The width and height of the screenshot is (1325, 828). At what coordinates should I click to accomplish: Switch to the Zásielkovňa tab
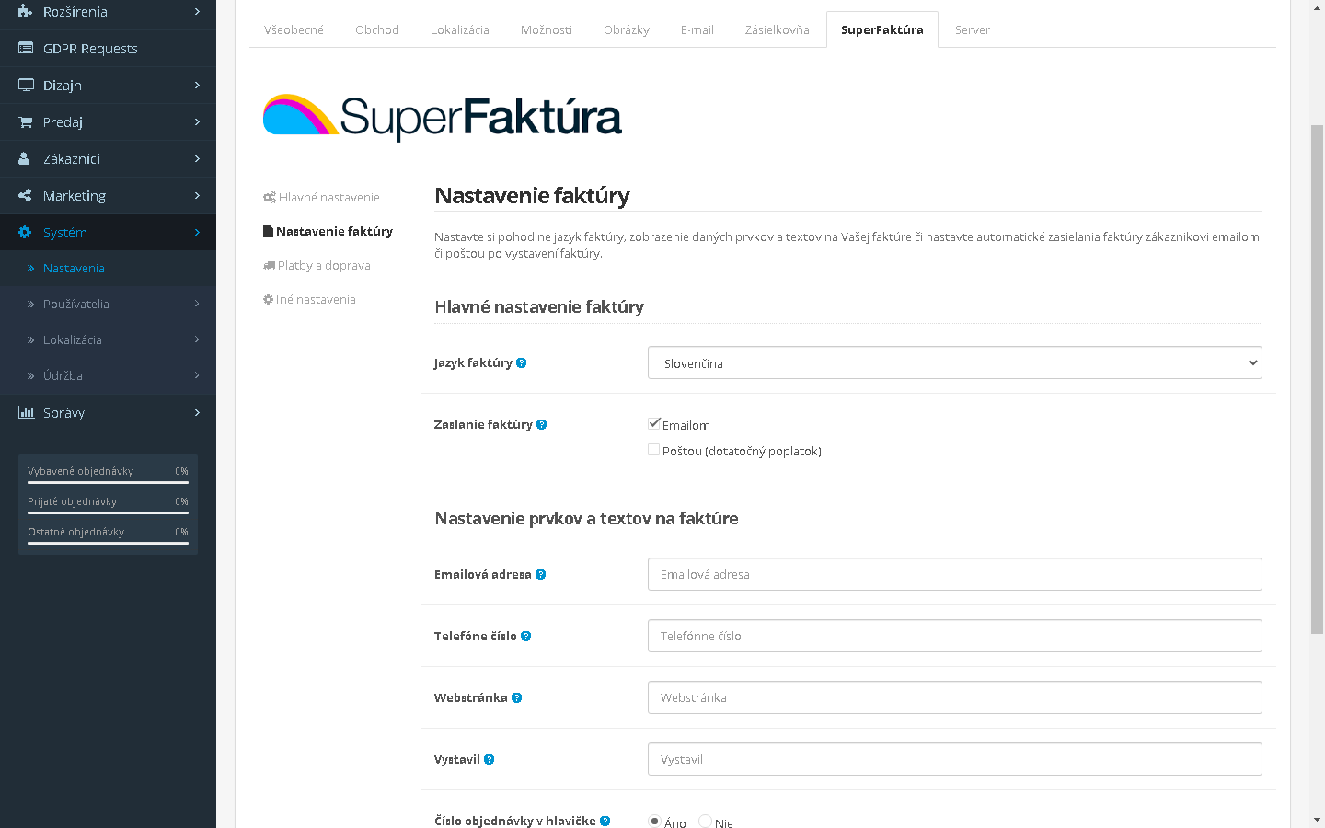coord(777,29)
